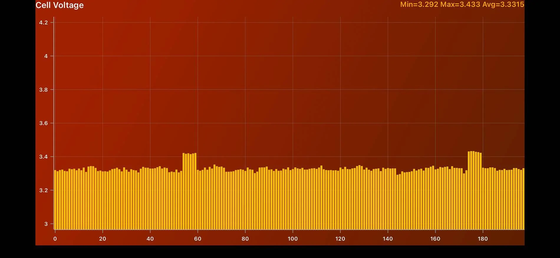Viewport: 560px width, 258px height.
Task: Select the tall bar cluster before cell 180
Action: click(475, 190)
